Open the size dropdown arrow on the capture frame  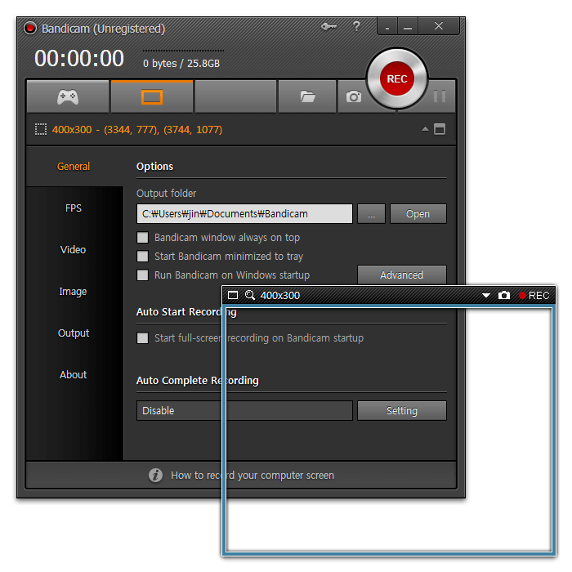click(485, 295)
